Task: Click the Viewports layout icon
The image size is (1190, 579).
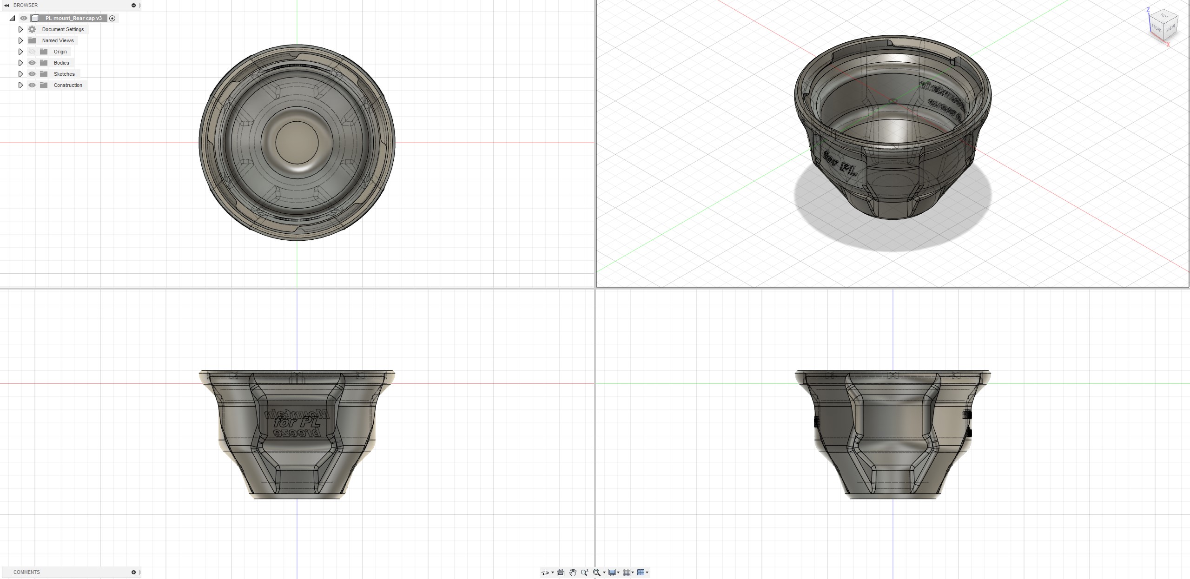Action: pos(641,572)
